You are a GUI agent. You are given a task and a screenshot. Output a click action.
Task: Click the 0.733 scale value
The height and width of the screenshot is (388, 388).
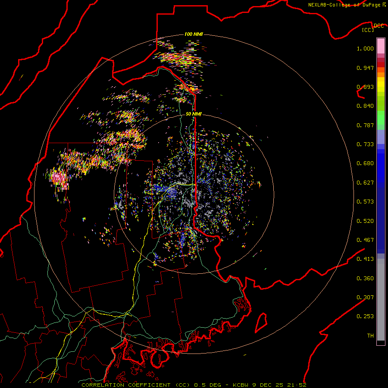pyautogui.click(x=365, y=144)
